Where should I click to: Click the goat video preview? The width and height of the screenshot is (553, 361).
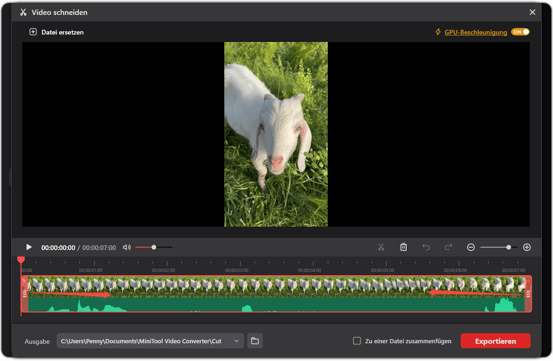pyautogui.click(x=276, y=134)
